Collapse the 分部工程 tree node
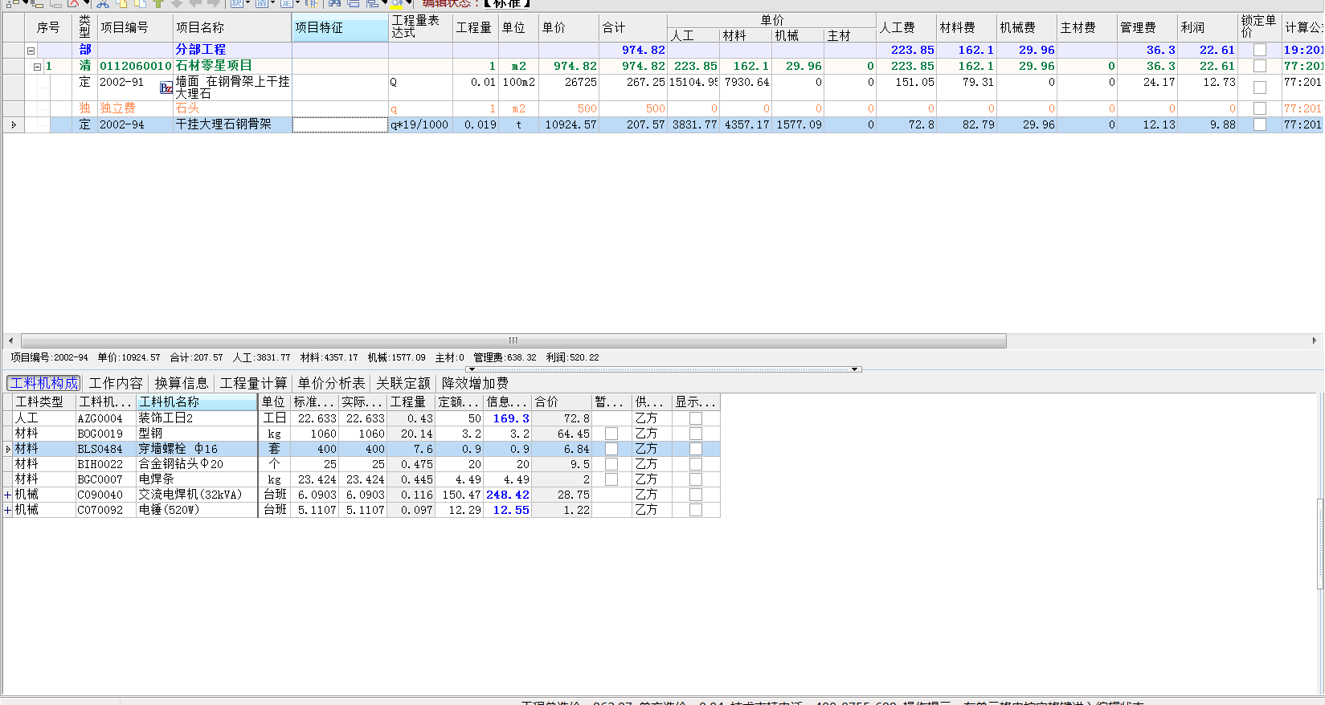Image resolution: width=1325 pixels, height=705 pixels. pyautogui.click(x=31, y=51)
